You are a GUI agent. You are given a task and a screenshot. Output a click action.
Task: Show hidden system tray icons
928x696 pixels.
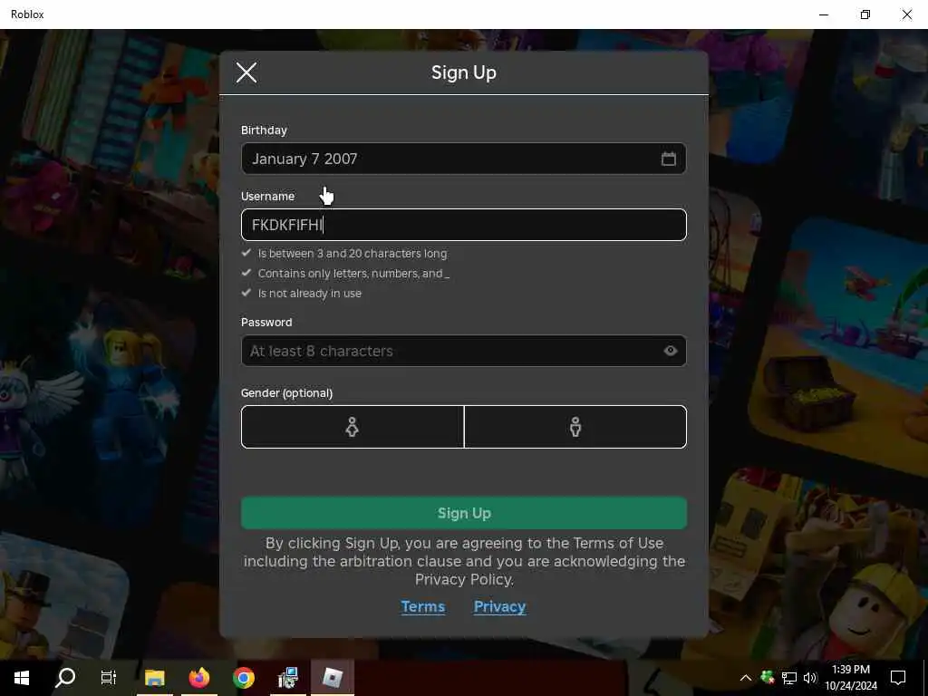click(746, 678)
